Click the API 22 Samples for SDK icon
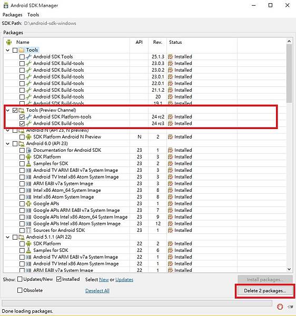296x316 pixels. (28, 250)
